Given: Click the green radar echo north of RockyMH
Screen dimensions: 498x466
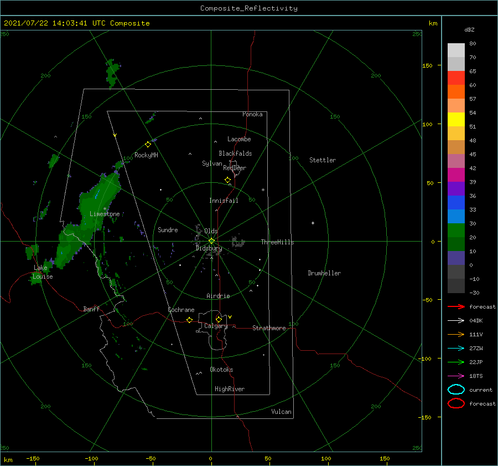Looking at the screenshot, I should pos(112,73).
